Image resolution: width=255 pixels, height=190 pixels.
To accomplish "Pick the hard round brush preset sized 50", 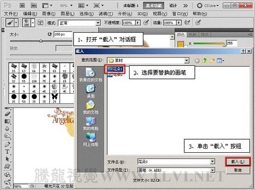I will 24,98.
